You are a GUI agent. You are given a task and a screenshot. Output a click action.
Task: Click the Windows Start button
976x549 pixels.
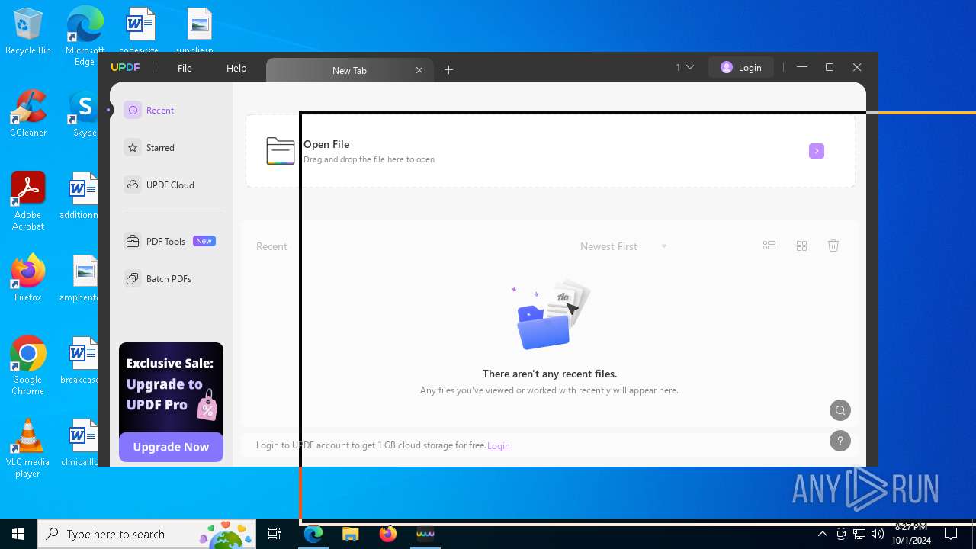[18, 534]
